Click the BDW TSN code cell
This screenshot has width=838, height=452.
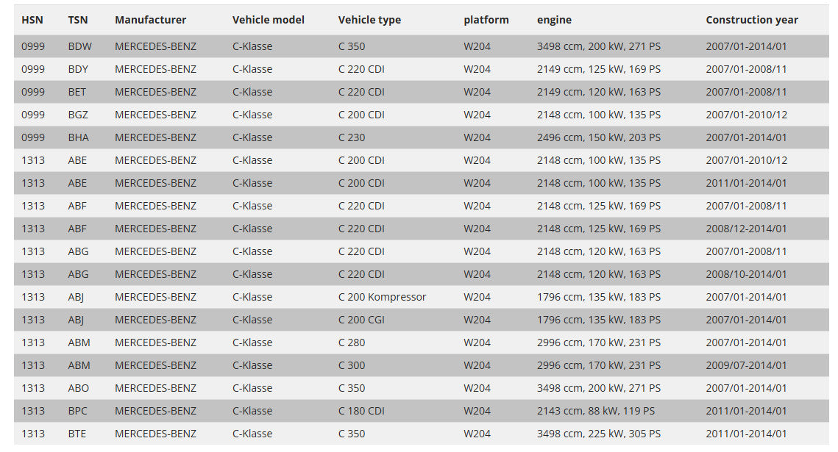(x=80, y=46)
